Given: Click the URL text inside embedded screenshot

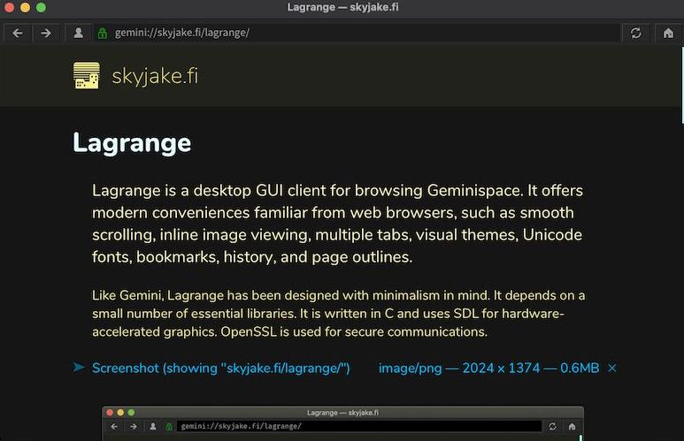Looking at the screenshot, I should 241,426.
